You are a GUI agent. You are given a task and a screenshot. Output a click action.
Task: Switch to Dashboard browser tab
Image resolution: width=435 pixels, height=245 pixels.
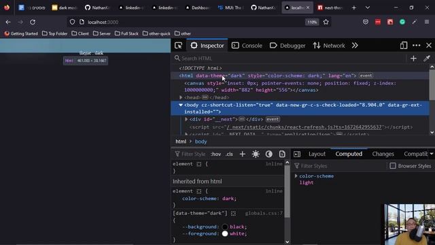pyautogui.click(x=198, y=7)
